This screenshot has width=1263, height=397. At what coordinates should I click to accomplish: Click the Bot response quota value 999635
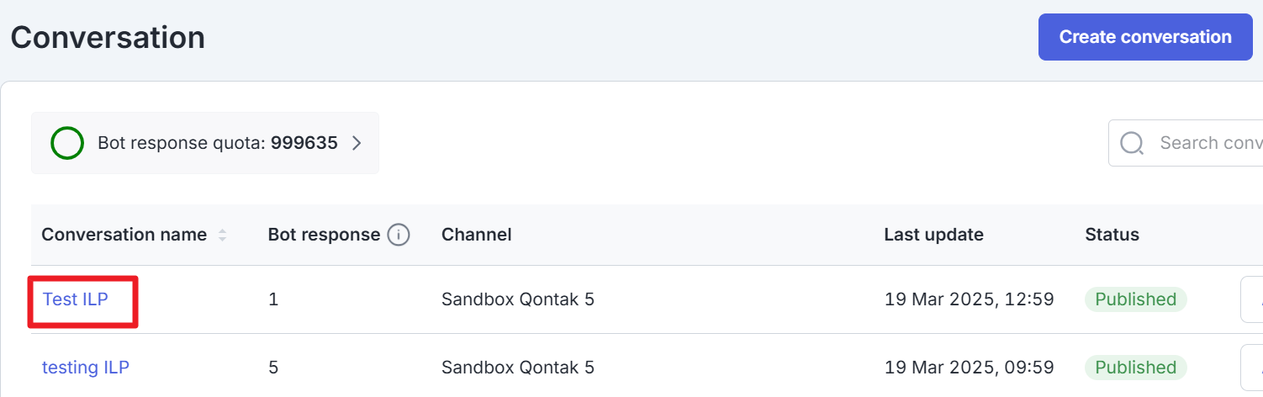pyautogui.click(x=304, y=143)
